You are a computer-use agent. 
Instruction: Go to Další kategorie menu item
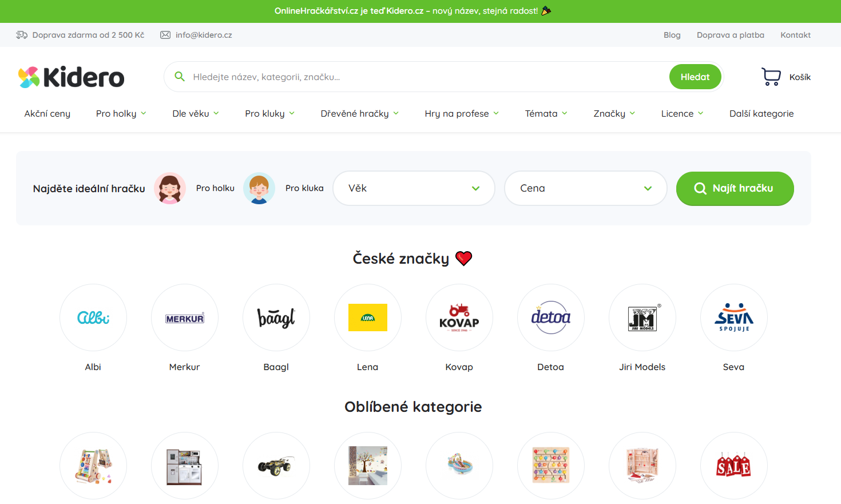click(761, 114)
